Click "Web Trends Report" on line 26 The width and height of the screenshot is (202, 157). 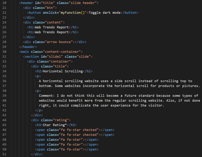[52, 32]
